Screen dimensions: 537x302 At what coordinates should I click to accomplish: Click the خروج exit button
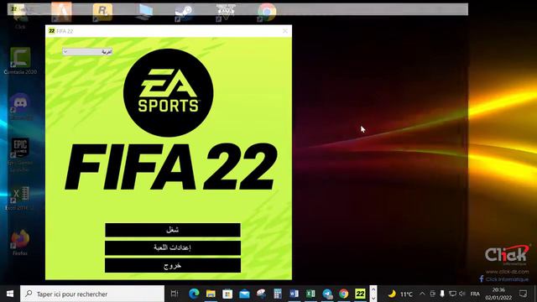(173, 265)
